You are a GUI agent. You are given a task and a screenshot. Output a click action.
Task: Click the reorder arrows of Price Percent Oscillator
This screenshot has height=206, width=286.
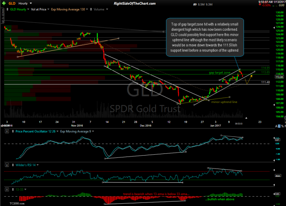(13, 132)
